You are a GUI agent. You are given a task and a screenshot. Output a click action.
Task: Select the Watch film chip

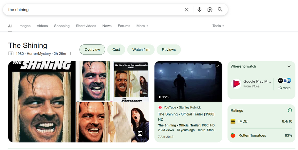click(141, 50)
